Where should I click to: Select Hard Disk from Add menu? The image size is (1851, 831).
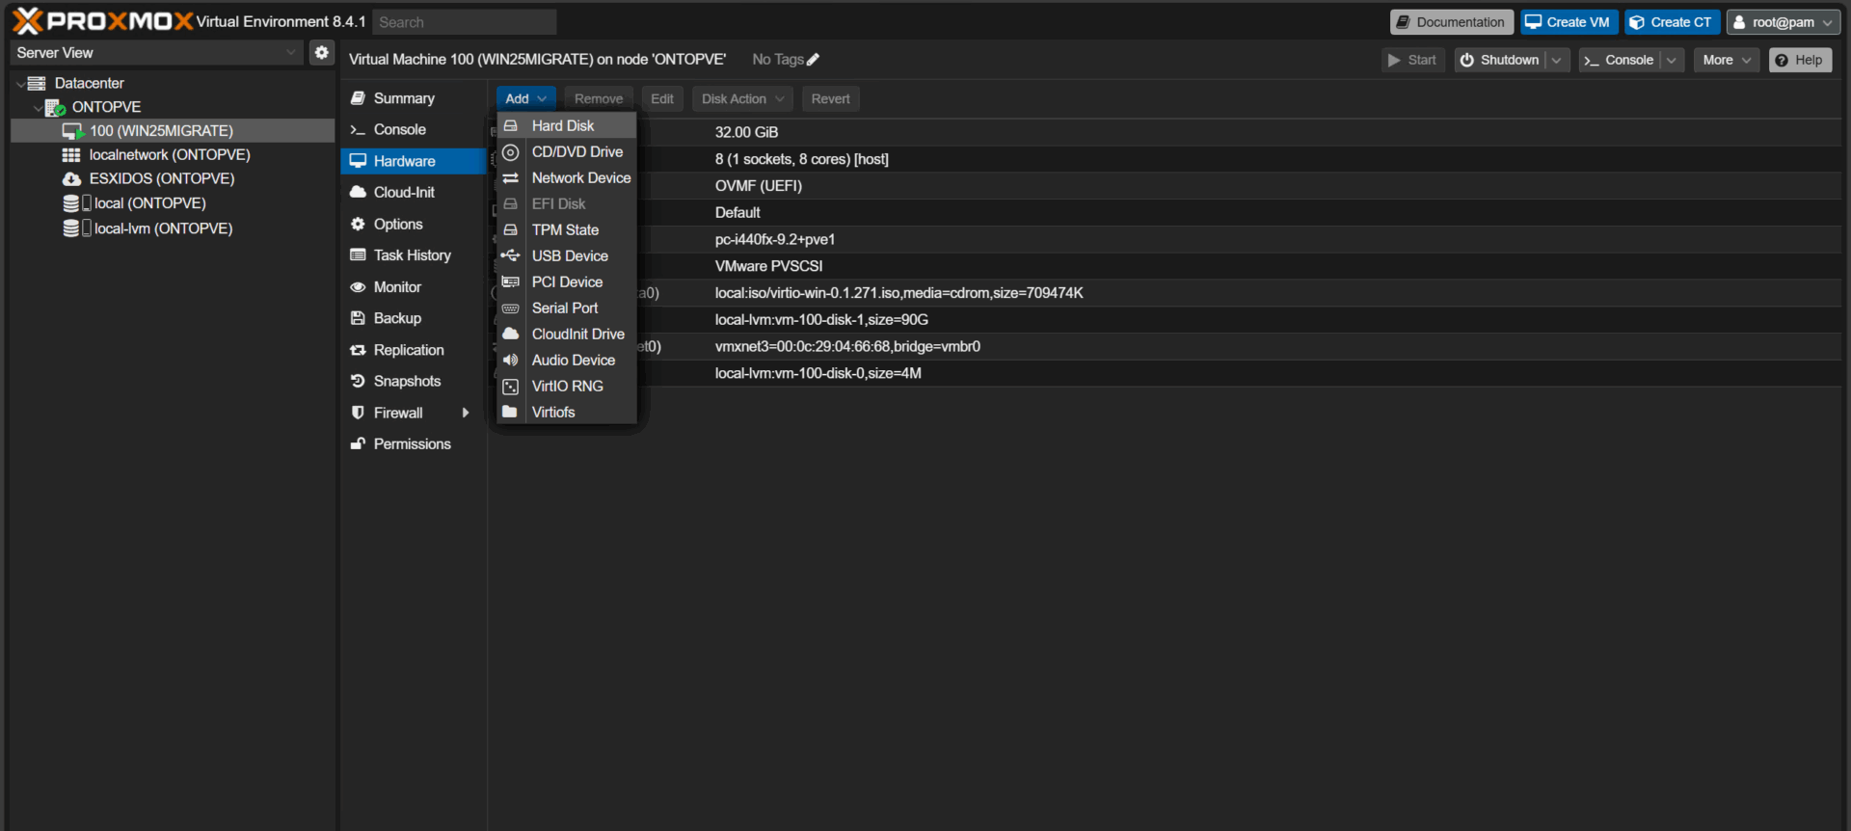[x=566, y=125]
